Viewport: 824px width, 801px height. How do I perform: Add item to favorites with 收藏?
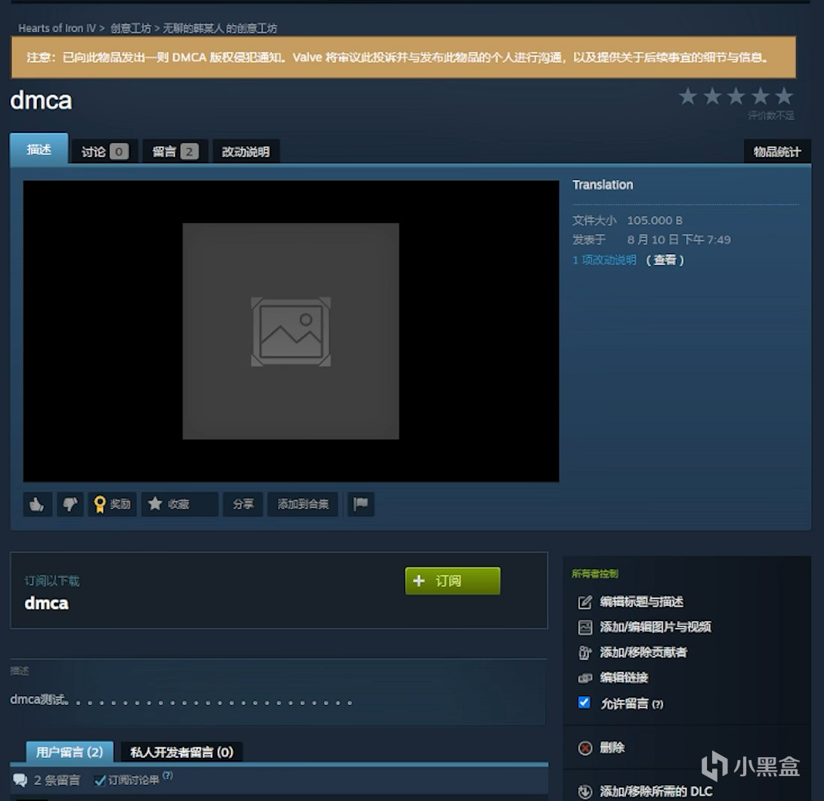pyautogui.click(x=179, y=504)
